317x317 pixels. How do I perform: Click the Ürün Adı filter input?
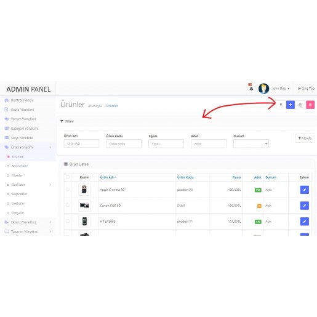81,143
